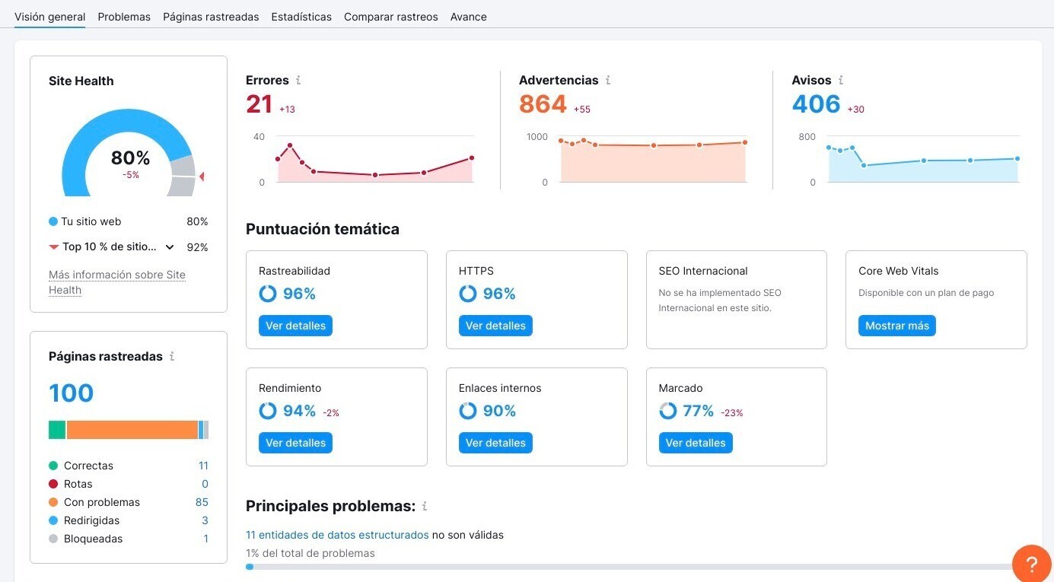Click info icon beside Páginas rastreadas
The width and height of the screenshot is (1054, 582).
point(172,357)
